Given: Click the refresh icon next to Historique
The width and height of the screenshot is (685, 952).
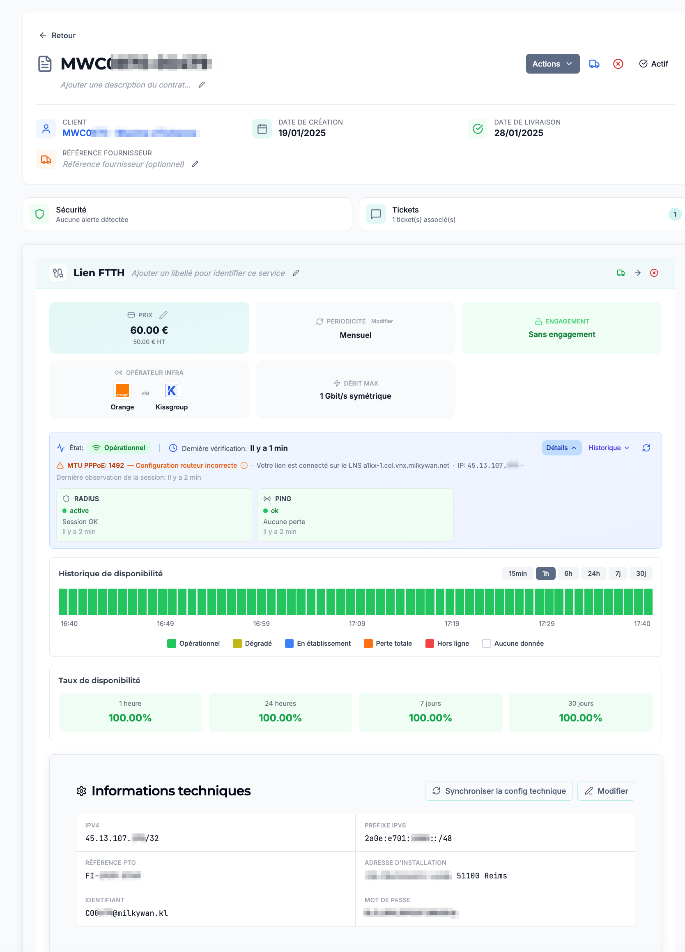Looking at the screenshot, I should pos(646,448).
